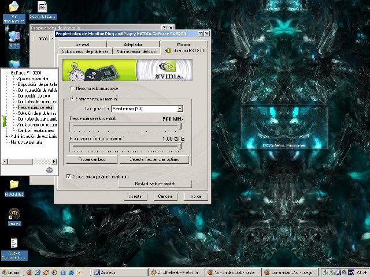Click the green NVIDIA flyout handle

tap(4, 121)
